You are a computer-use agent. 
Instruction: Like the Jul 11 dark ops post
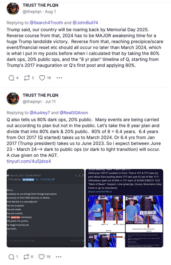[x=42, y=257]
